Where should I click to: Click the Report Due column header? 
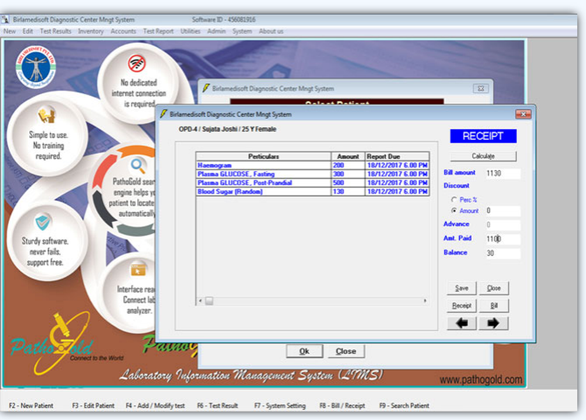tap(397, 156)
